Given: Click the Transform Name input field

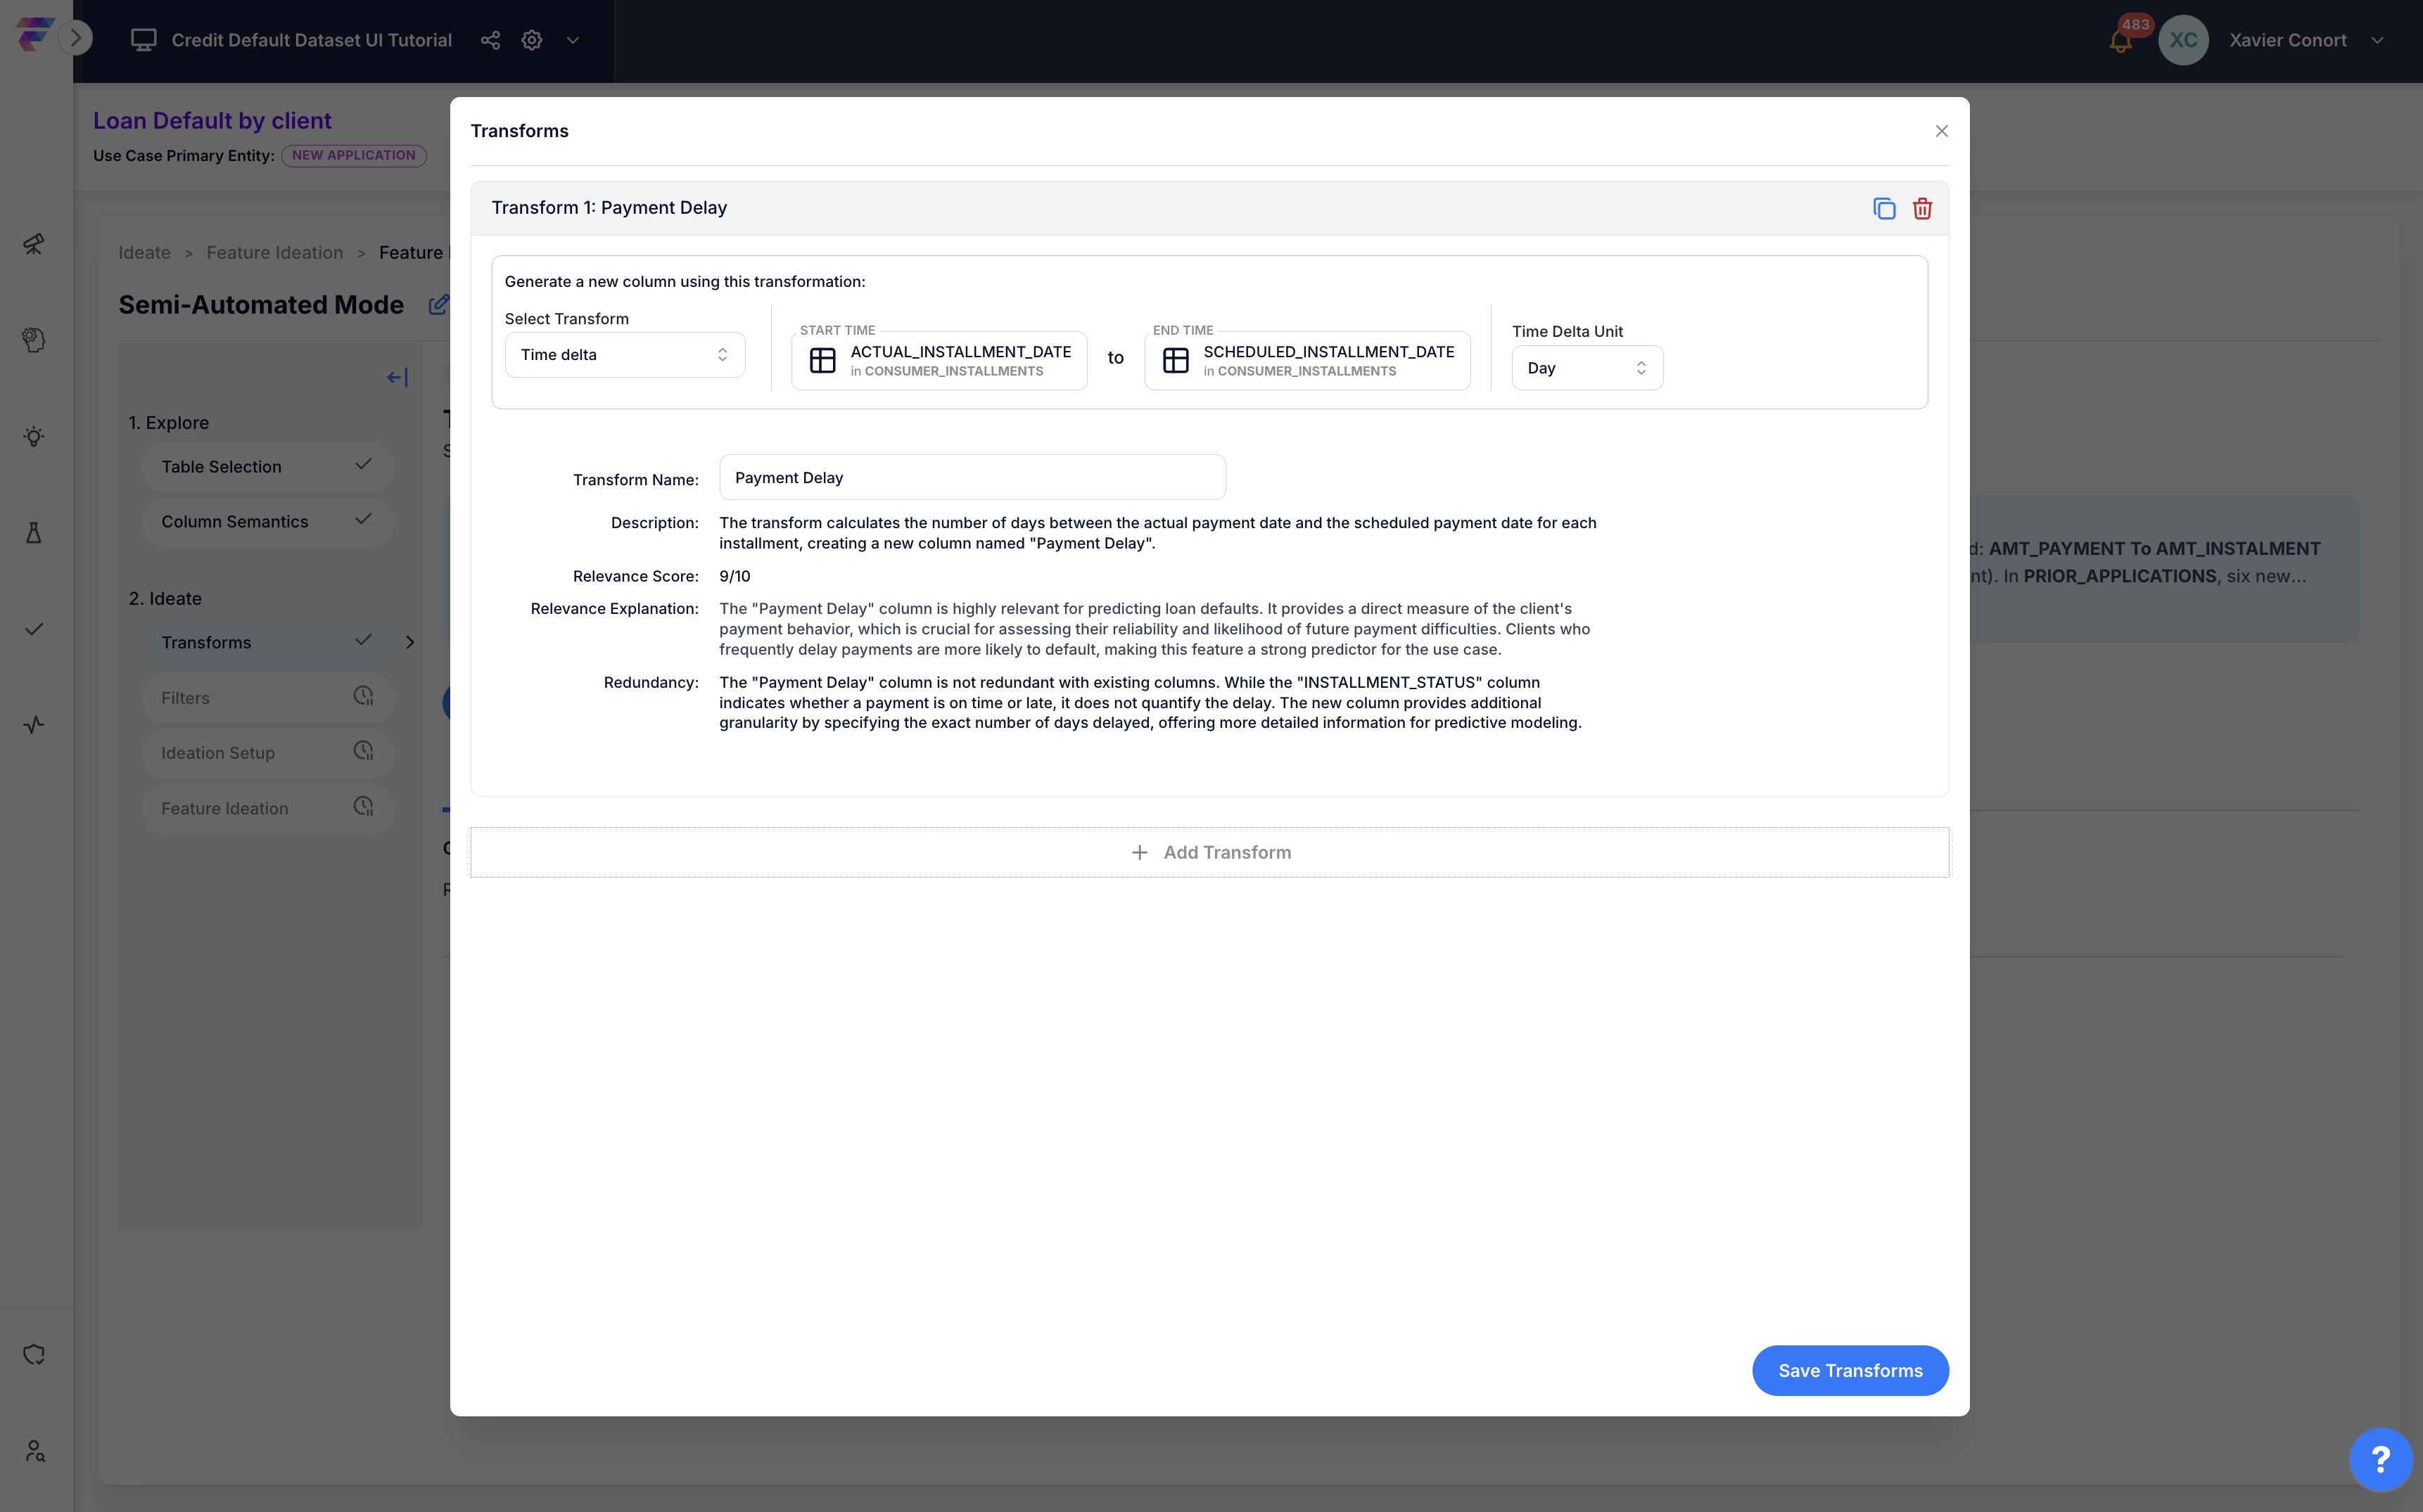Looking at the screenshot, I should coord(972,478).
